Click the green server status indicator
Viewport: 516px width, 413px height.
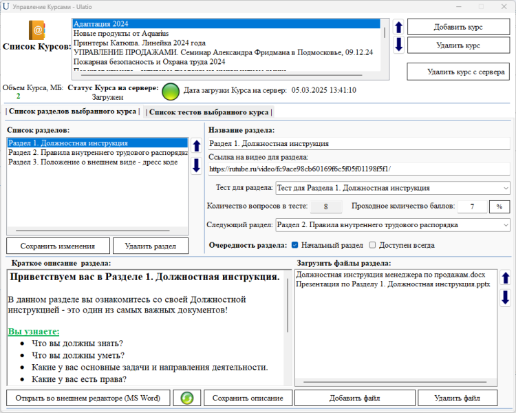[170, 90]
